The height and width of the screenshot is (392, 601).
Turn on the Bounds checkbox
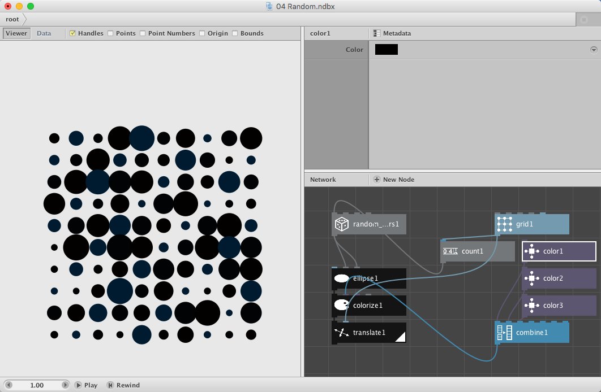(234, 33)
